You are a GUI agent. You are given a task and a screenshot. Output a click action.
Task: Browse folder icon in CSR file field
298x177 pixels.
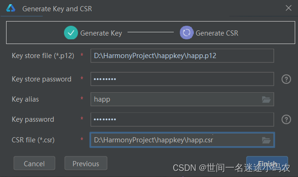(266, 140)
